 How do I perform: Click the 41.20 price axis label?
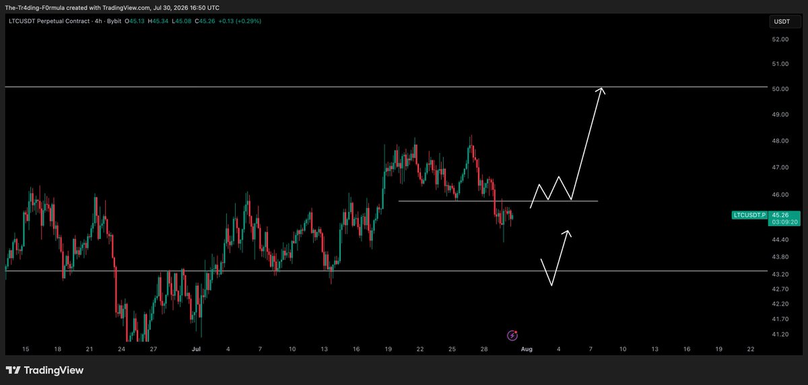coord(780,335)
